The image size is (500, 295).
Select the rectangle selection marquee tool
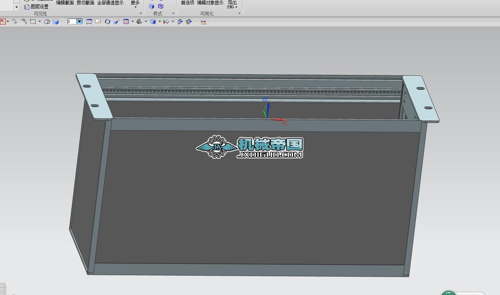(x=33, y=22)
